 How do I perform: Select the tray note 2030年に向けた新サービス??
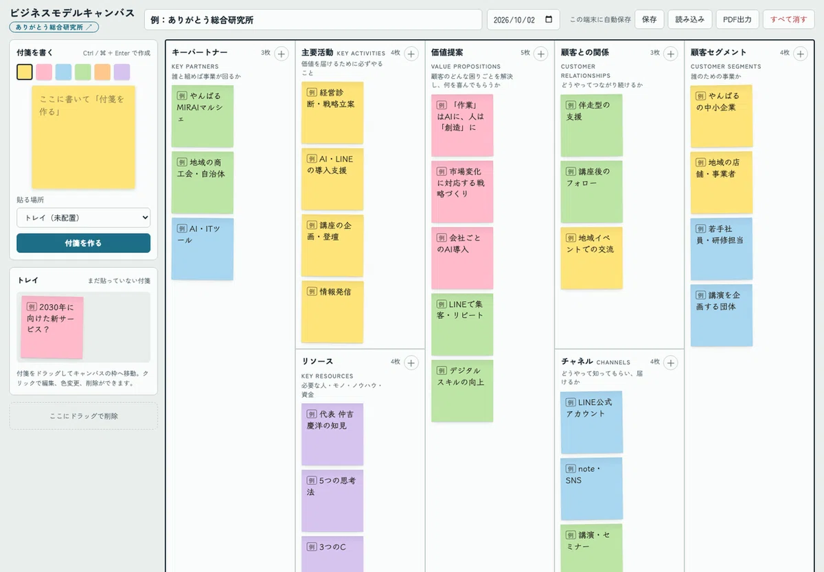pos(52,328)
